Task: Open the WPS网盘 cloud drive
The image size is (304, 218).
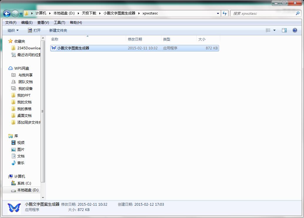Action: click(x=22, y=68)
